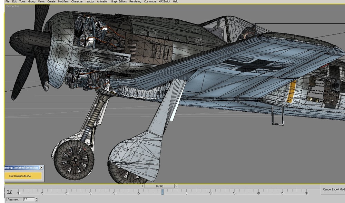The height and width of the screenshot is (203, 345).
Task: Open the reactor menu
Action: (90, 1)
